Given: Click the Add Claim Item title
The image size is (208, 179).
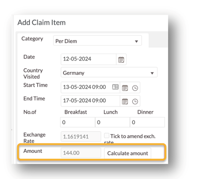Looking at the screenshot, I should 41,22.
